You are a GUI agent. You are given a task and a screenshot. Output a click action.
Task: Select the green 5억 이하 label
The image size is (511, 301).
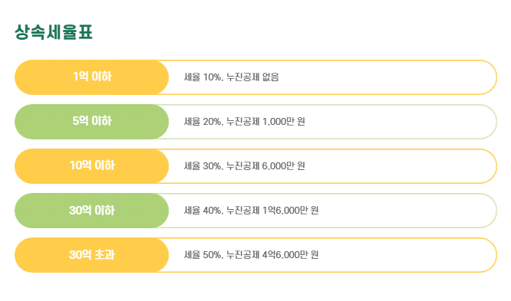[x=92, y=122]
